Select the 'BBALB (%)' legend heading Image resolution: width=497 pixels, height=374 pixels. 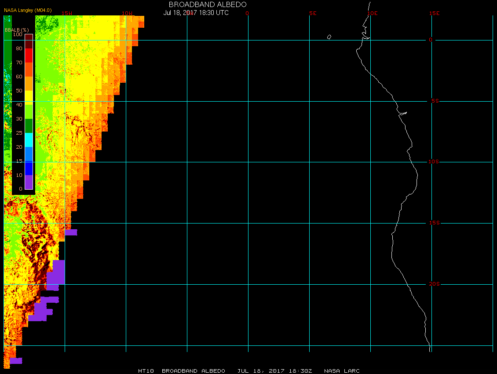click(17, 30)
